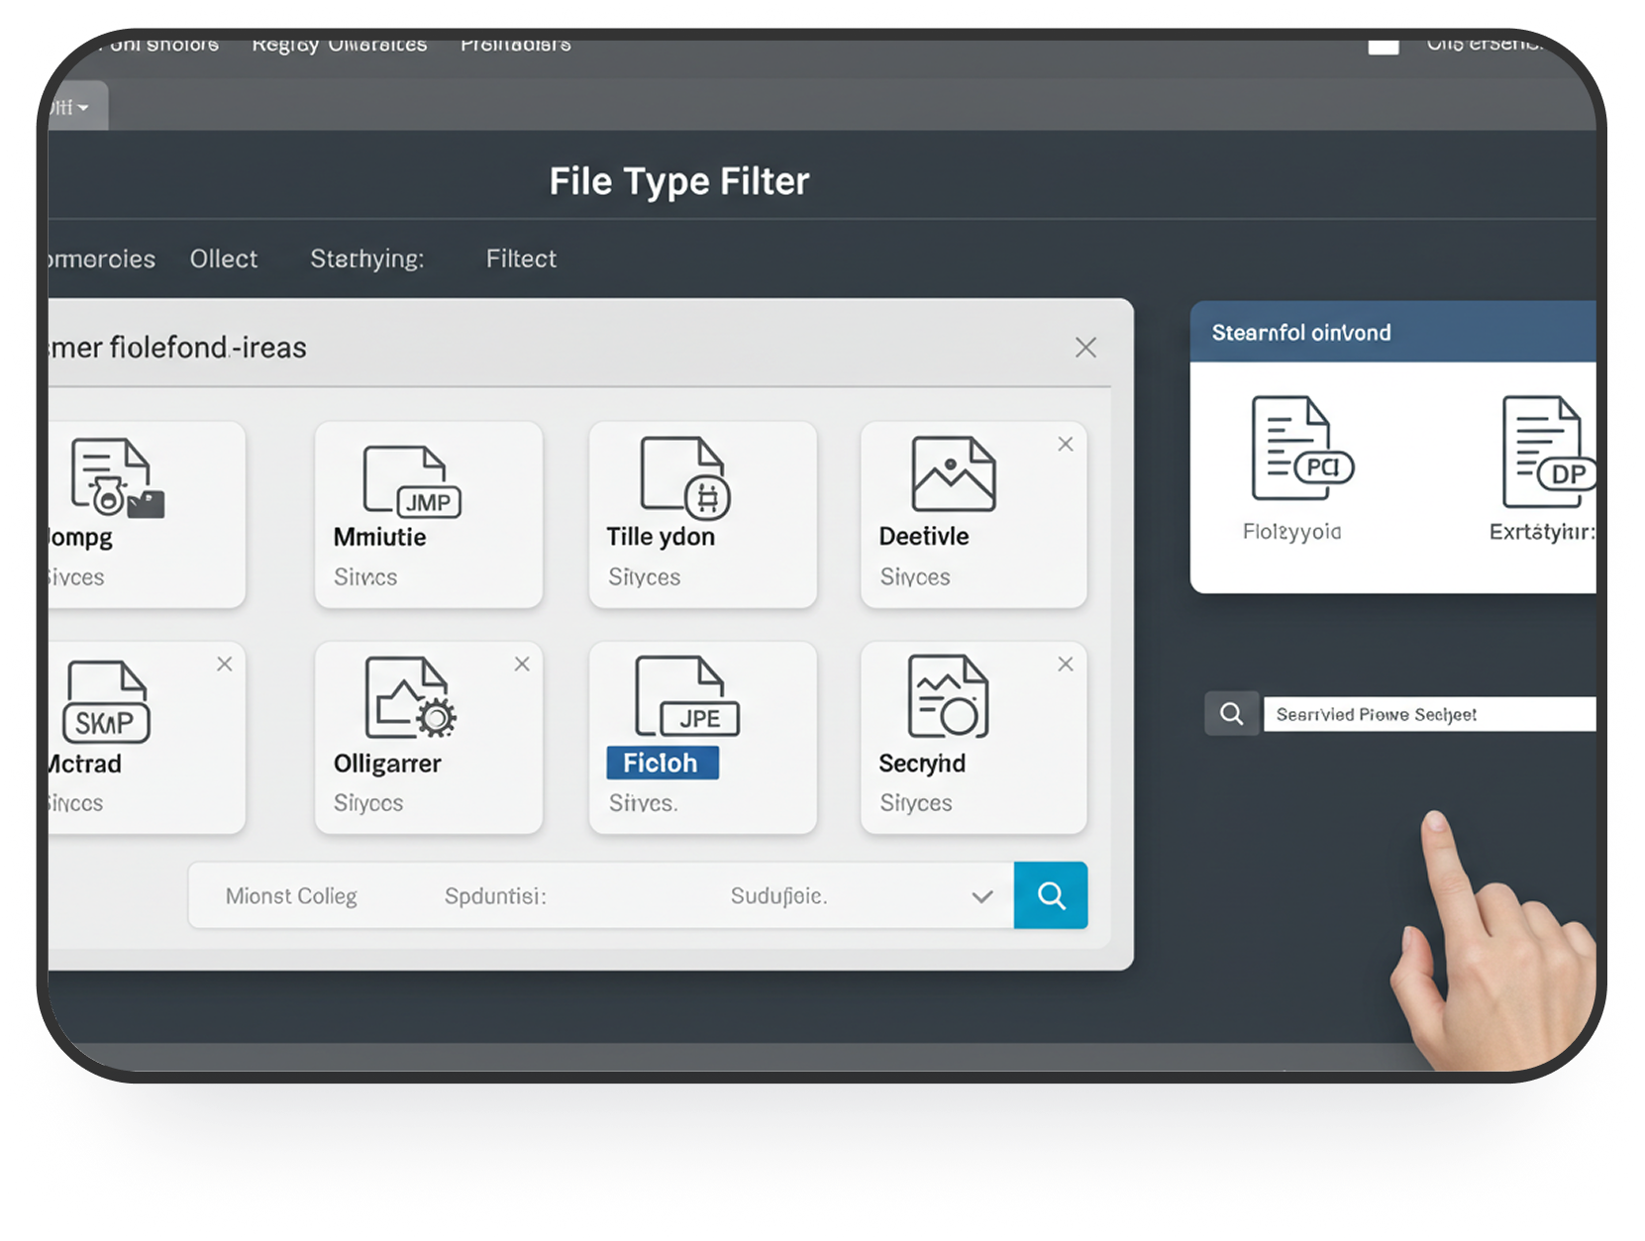The width and height of the screenshot is (1645, 1241).
Task: Select the Filtect menu item
Action: (521, 259)
